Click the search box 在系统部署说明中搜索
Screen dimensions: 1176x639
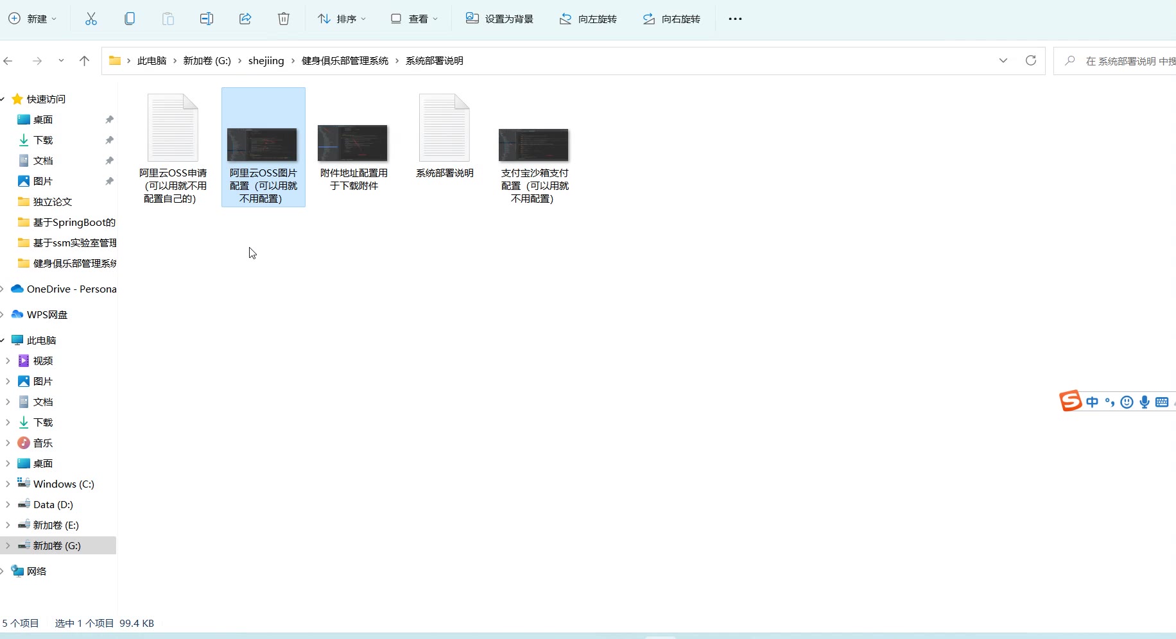1116,61
